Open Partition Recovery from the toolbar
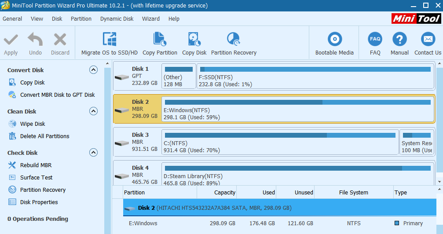This screenshot has width=443, height=234. coord(234,43)
